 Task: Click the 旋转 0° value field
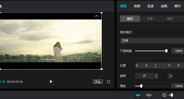point(144,76)
